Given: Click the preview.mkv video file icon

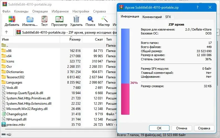Looking at the screenshot, I should coord(4,124).
